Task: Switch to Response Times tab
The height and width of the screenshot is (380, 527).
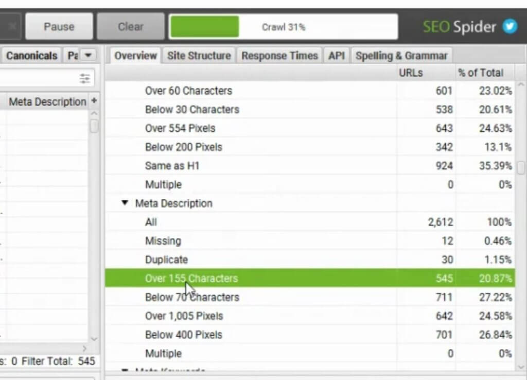Action: (279, 56)
